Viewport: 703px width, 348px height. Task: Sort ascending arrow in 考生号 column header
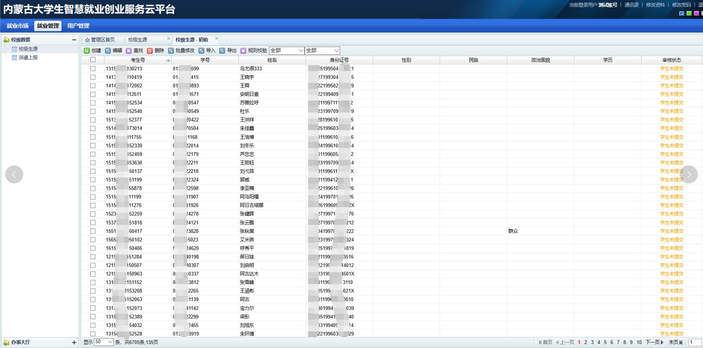tap(168, 60)
